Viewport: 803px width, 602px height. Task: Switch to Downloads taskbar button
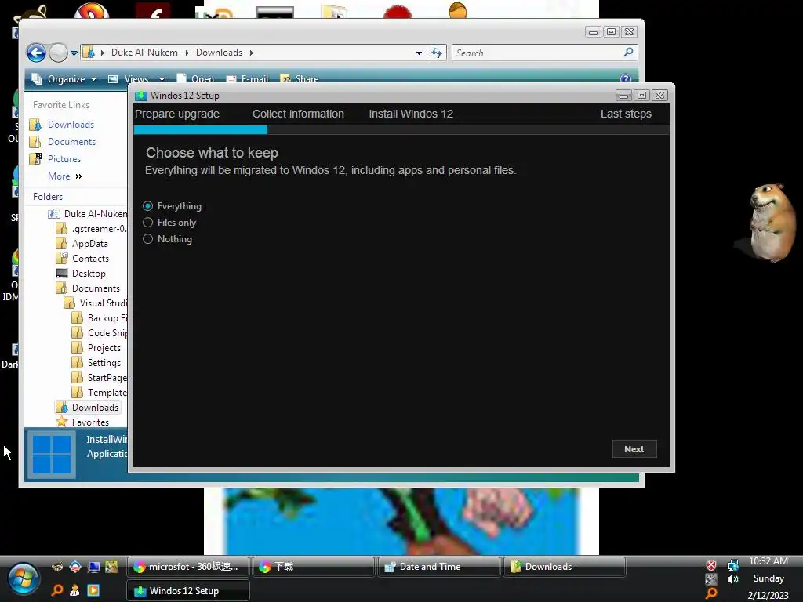click(564, 567)
